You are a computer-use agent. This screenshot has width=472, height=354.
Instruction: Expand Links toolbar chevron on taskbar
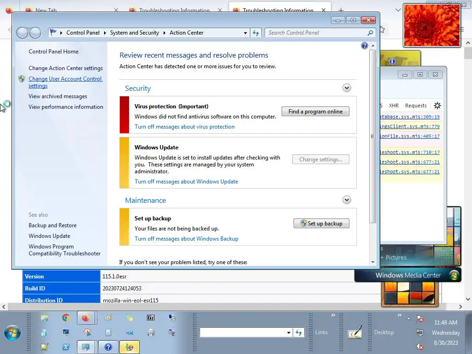(x=333, y=315)
